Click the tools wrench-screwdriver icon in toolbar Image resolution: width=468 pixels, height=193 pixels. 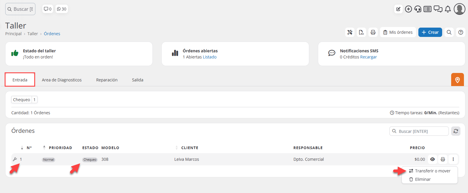350,32
